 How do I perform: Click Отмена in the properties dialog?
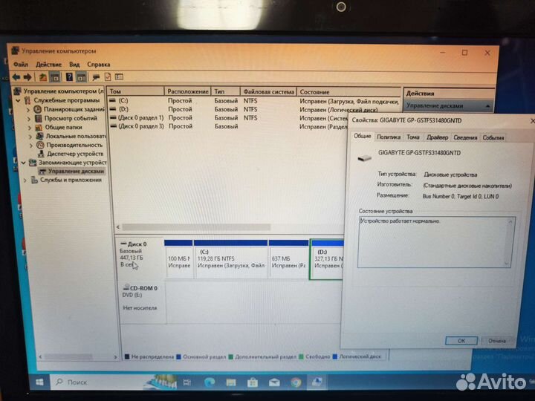(x=497, y=341)
